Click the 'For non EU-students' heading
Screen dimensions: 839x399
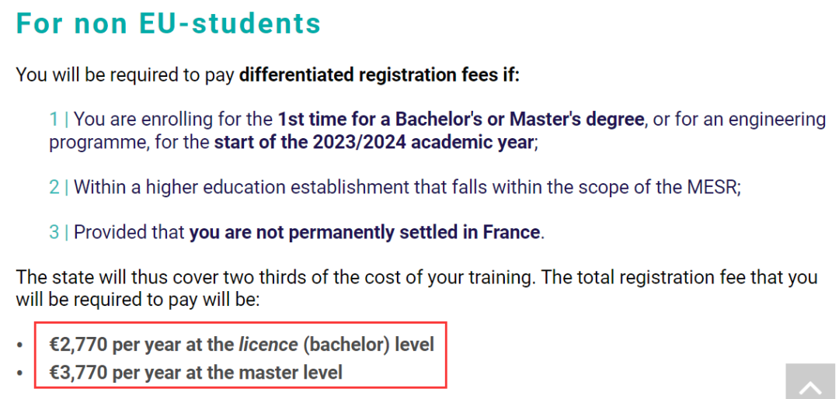point(169,23)
